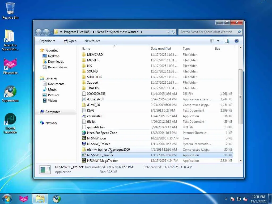Viewport: 272px width, 204px height.
Task: Click the refresh button beside address bar
Action: click(x=173, y=32)
